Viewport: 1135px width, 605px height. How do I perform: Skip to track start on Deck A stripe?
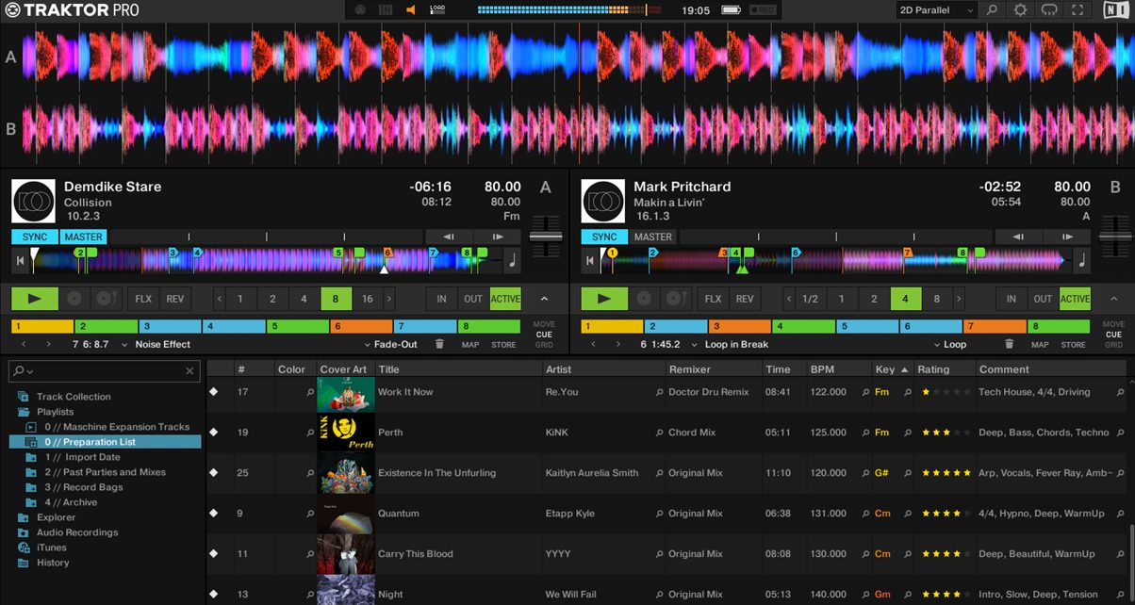20,260
